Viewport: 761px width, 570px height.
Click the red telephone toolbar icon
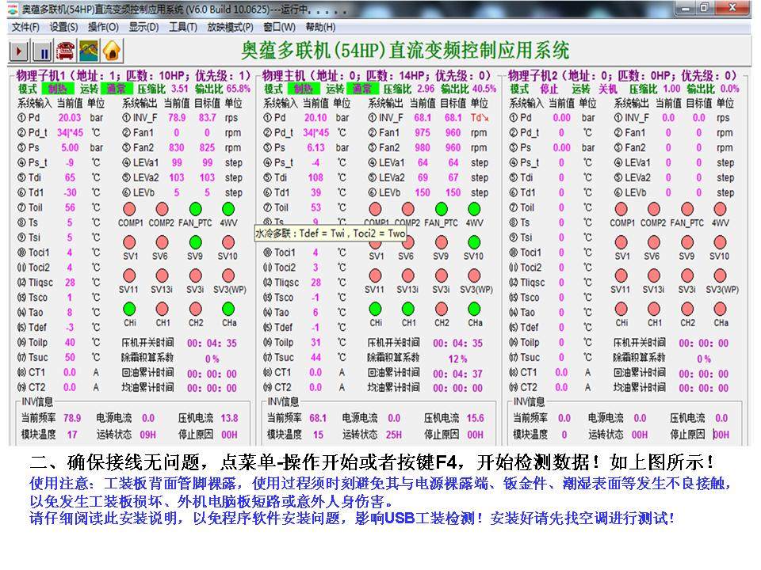(66, 51)
